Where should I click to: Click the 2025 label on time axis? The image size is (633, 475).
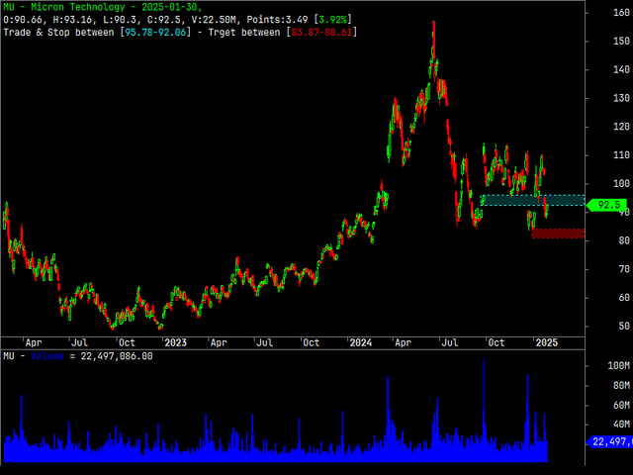point(546,343)
